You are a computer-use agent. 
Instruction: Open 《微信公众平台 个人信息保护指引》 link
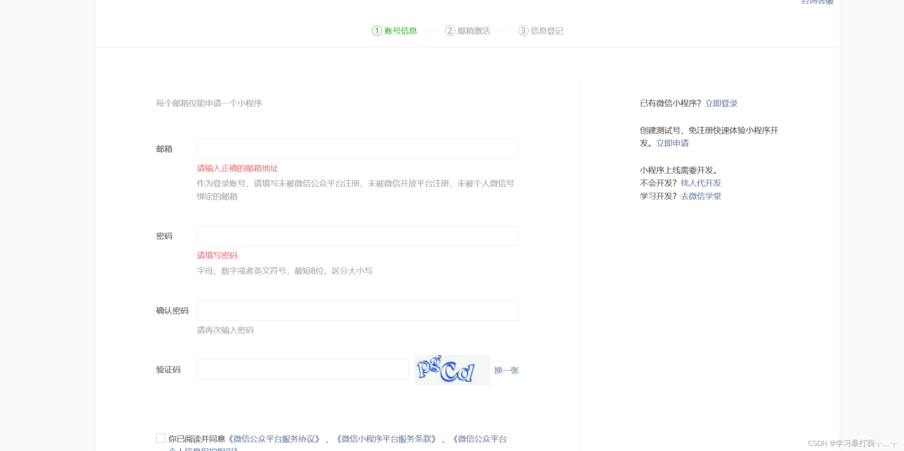tap(480, 439)
